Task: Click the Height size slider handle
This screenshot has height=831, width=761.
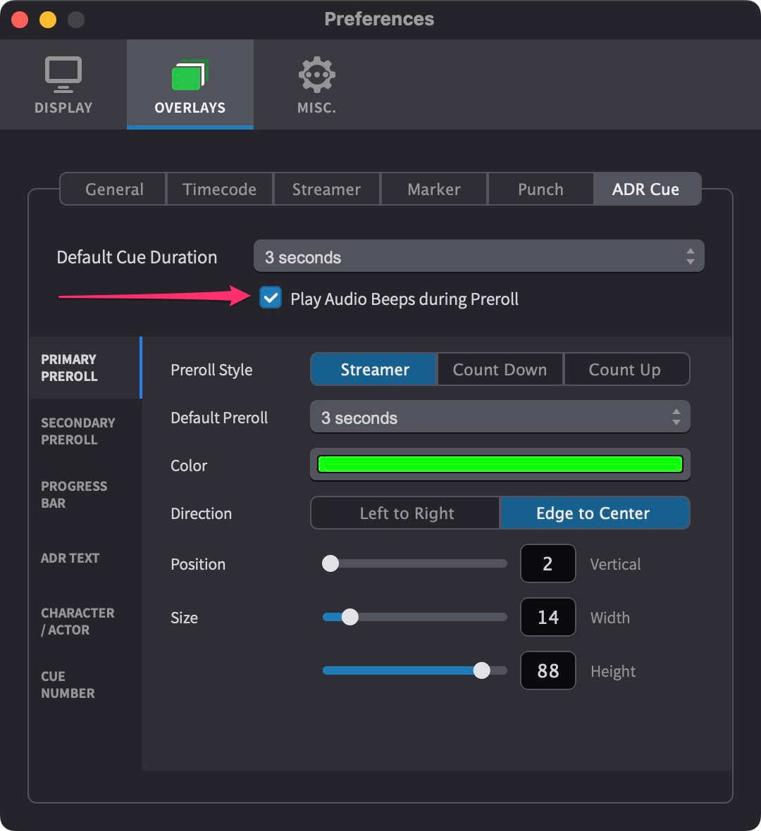Action: [481, 670]
